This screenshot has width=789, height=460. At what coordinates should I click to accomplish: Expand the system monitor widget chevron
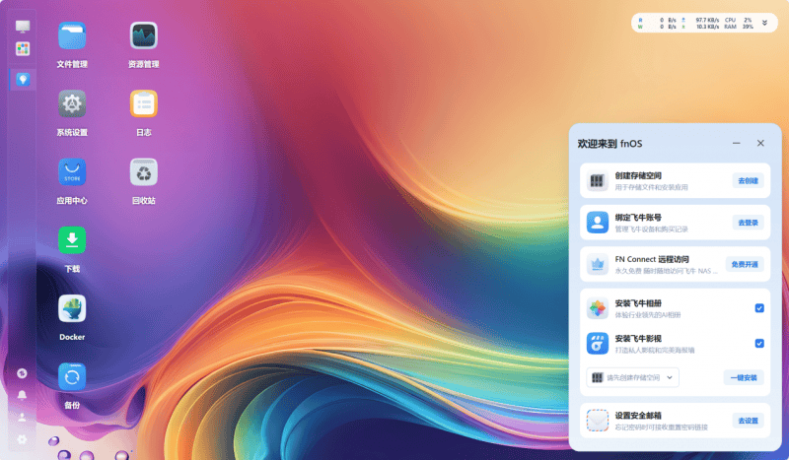click(764, 23)
